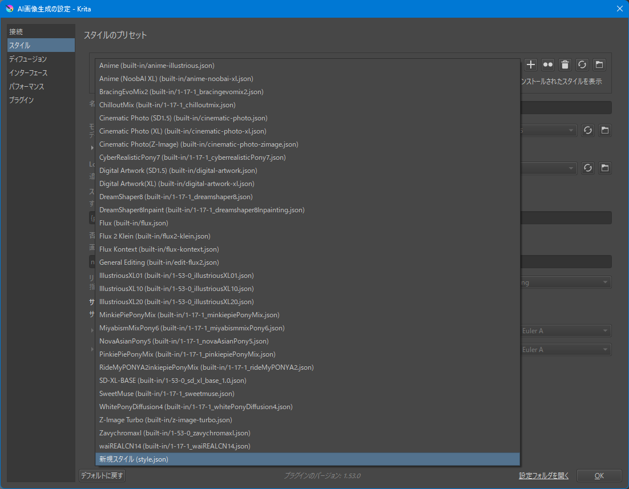This screenshot has height=489, width=629.
Task: Open the model checkpoint dropdown
Action: click(x=549, y=130)
